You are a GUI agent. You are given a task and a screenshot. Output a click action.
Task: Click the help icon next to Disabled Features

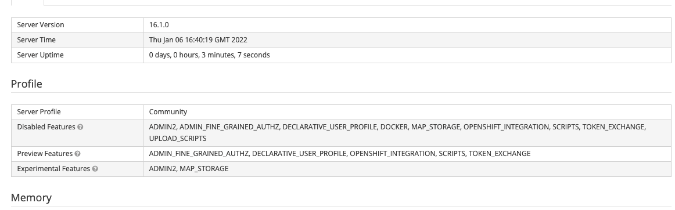point(80,127)
